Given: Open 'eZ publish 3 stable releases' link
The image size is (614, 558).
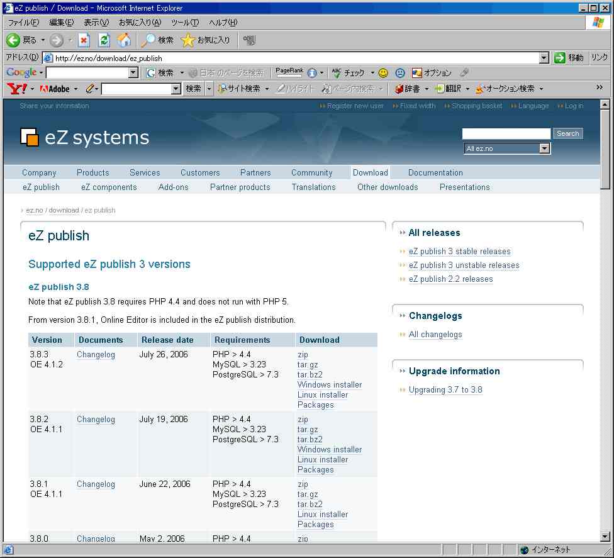Looking at the screenshot, I should click(460, 252).
